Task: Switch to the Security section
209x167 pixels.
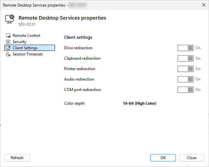Action: [x=30, y=42]
